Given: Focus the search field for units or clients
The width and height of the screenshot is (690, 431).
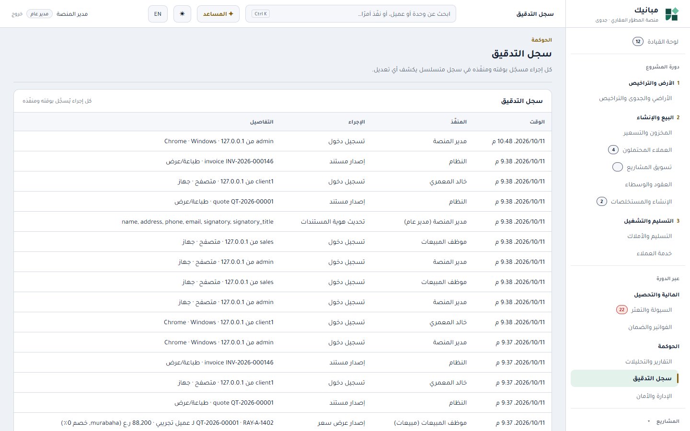Looking at the screenshot, I should pyautogui.click(x=351, y=14).
